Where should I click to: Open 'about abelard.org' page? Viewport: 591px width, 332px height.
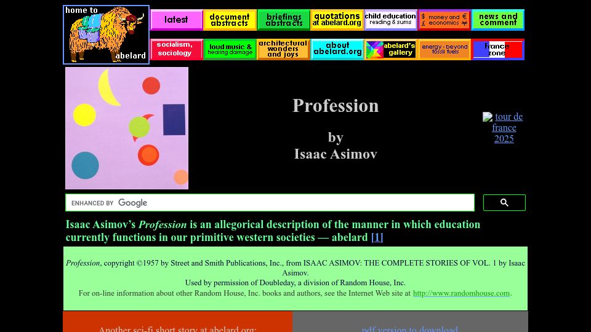tap(337, 49)
